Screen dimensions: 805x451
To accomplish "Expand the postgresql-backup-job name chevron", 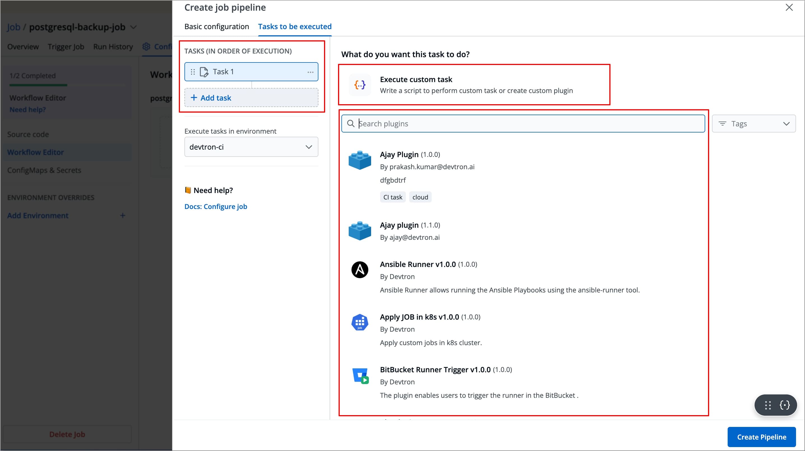I will coord(133,27).
